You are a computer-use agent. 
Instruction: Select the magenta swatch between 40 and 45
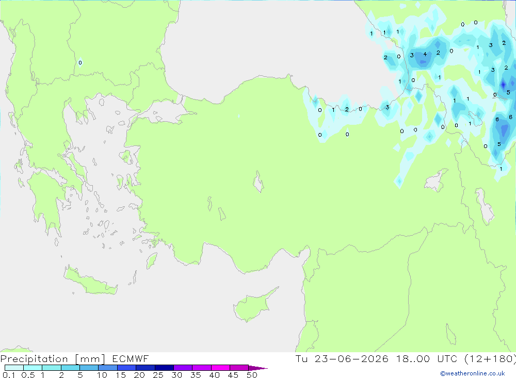coord(220,368)
